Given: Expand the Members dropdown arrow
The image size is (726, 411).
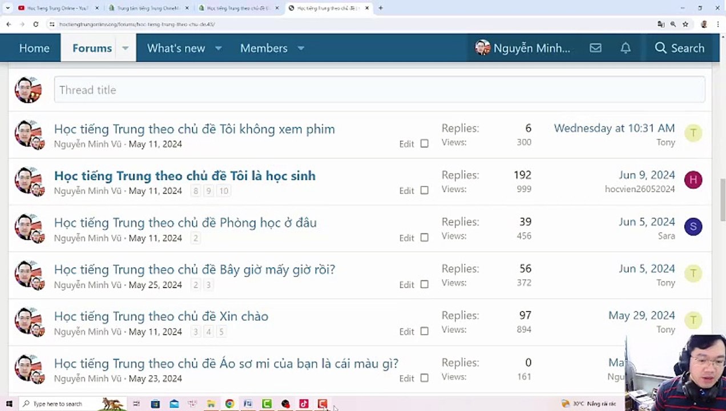Looking at the screenshot, I should click(301, 48).
